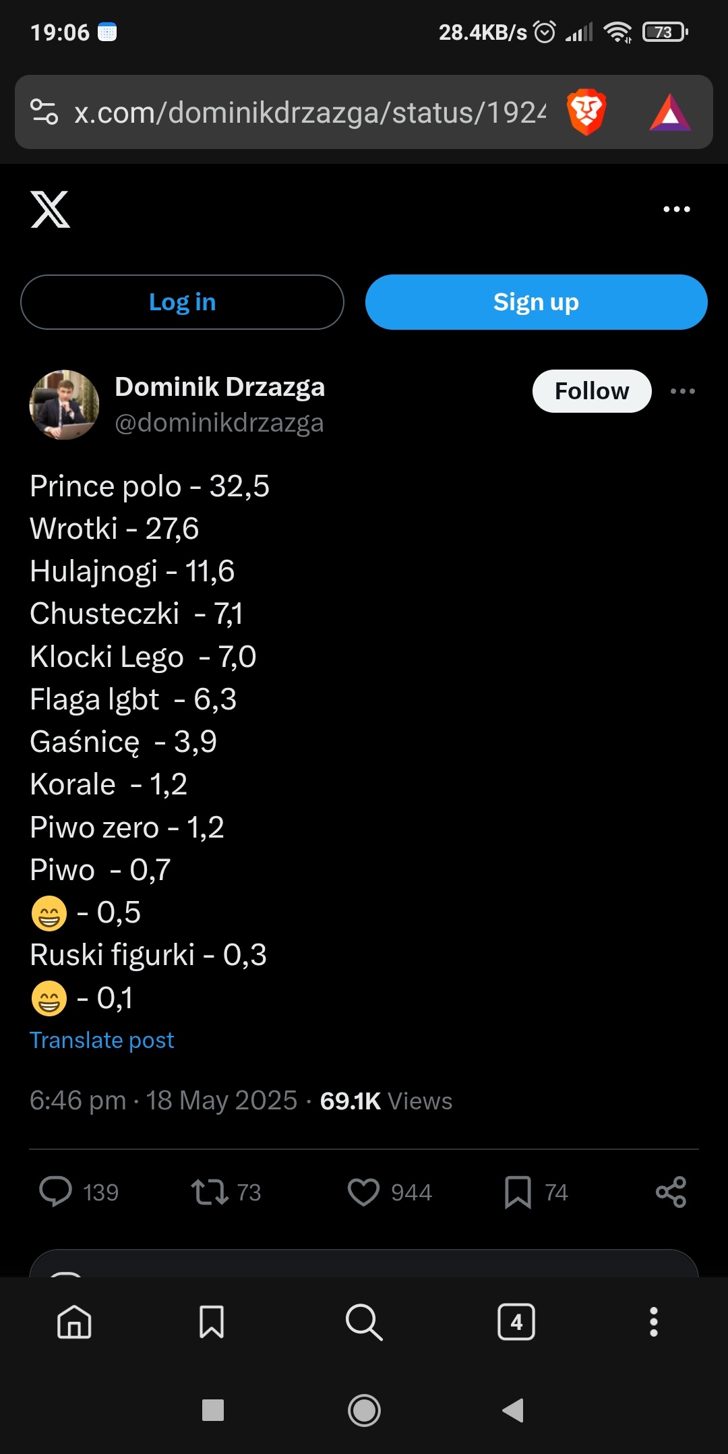Viewport: 728px width, 1454px height.
Task: Open browser three-dot vertical menu
Action: tap(653, 1322)
